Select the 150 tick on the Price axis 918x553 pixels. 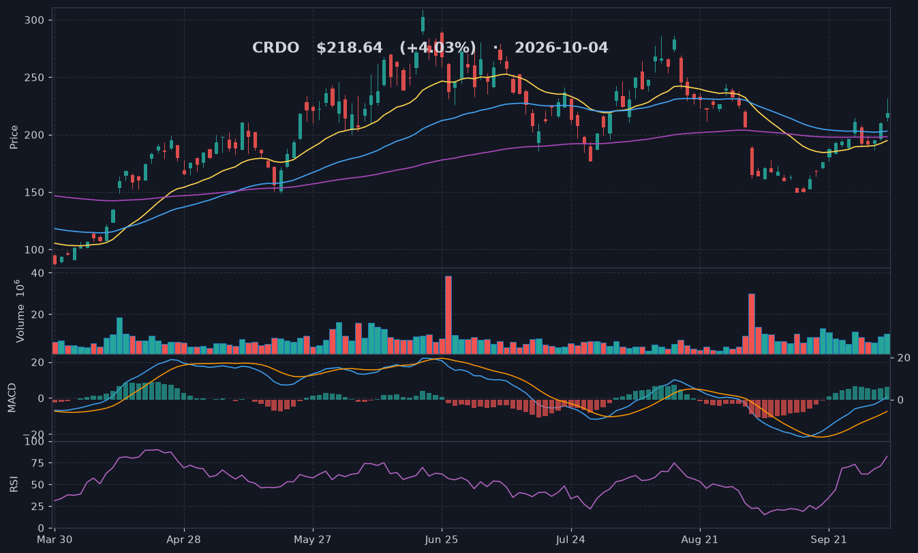point(35,193)
